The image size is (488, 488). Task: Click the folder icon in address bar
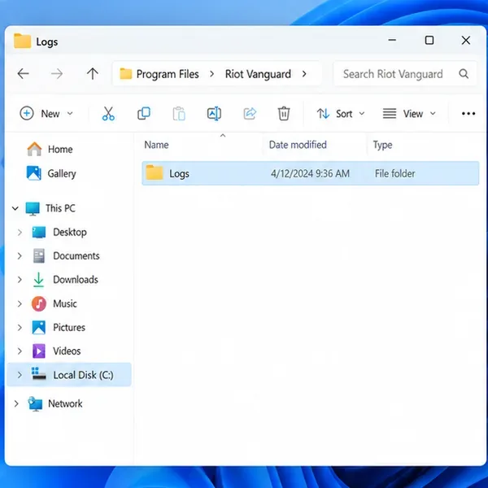click(x=126, y=74)
